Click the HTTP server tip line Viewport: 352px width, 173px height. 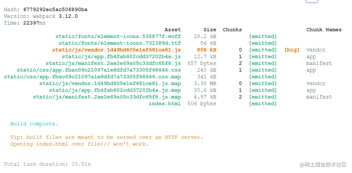107,137
